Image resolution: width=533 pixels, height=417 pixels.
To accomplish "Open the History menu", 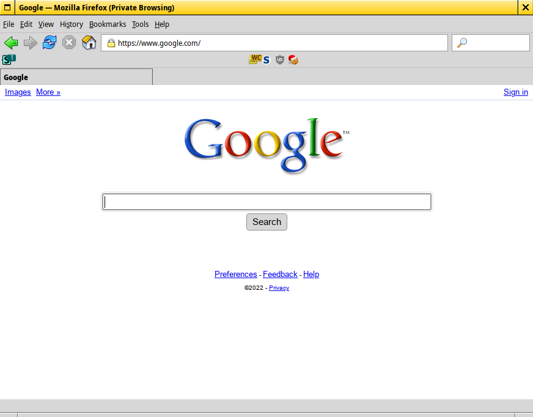I will [72, 24].
